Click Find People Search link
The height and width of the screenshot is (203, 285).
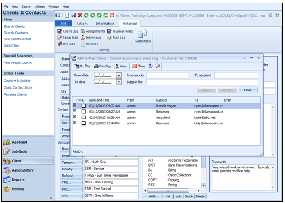pos(18,63)
